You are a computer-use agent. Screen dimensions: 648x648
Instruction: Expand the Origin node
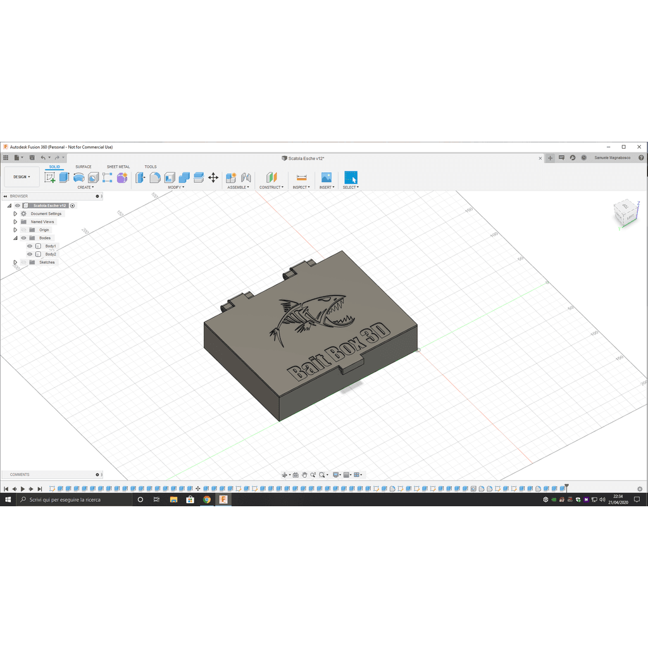tap(15, 230)
